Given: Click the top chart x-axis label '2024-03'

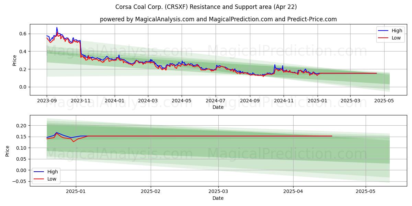Looking at the screenshot, I should point(148,101).
